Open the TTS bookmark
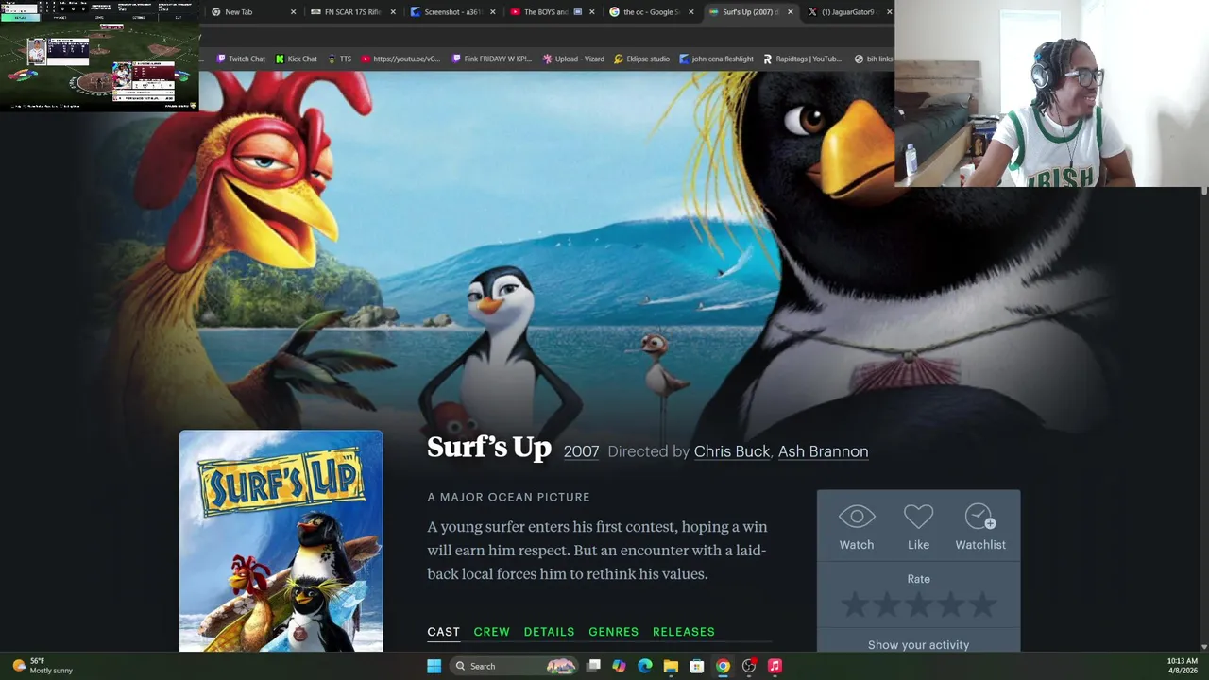This screenshot has width=1209, height=680. click(339, 59)
